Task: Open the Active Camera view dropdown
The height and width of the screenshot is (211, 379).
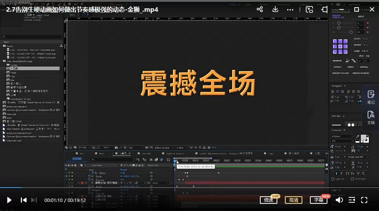Action: (163, 147)
